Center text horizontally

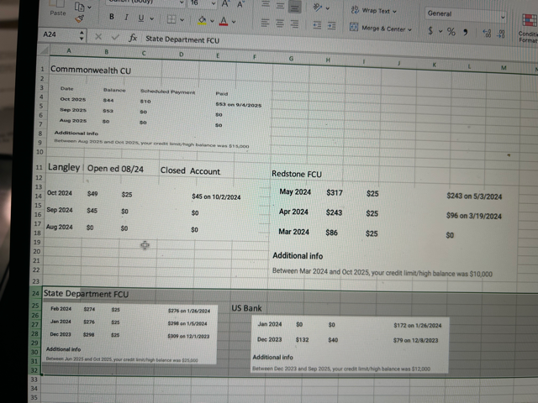coord(280,24)
